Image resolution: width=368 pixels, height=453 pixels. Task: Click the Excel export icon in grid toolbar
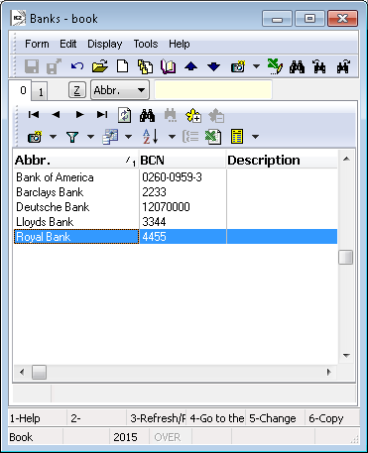(213, 137)
